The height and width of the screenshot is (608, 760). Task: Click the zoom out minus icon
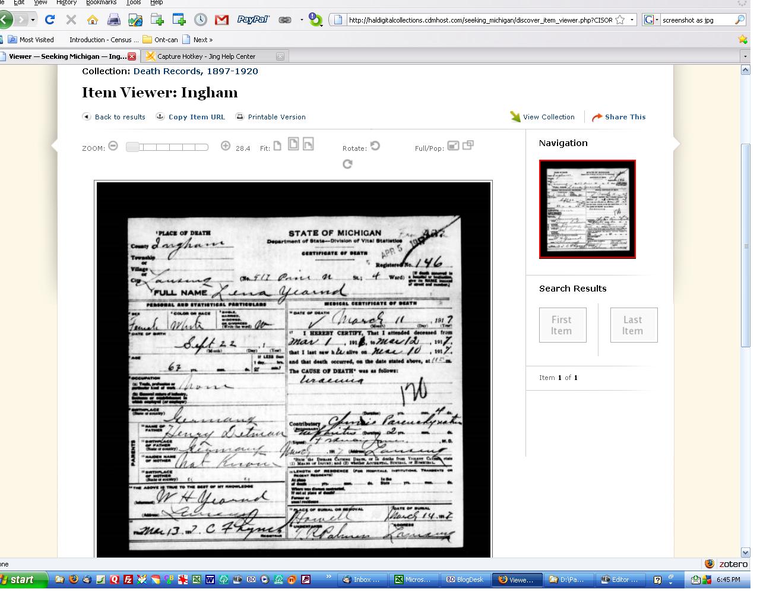pos(113,146)
